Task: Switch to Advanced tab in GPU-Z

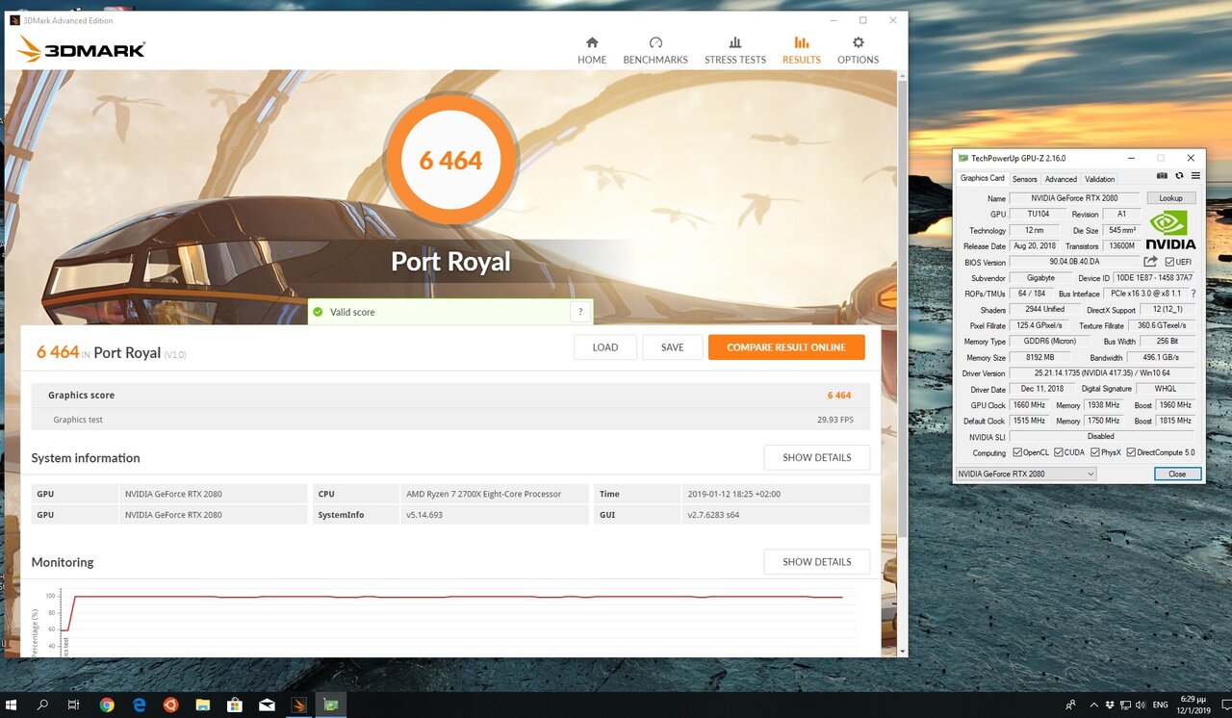Action: (1061, 179)
